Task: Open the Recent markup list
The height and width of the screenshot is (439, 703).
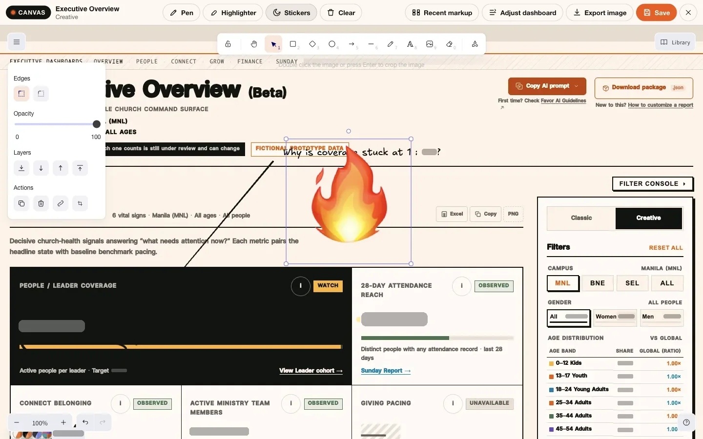Action: point(442,13)
